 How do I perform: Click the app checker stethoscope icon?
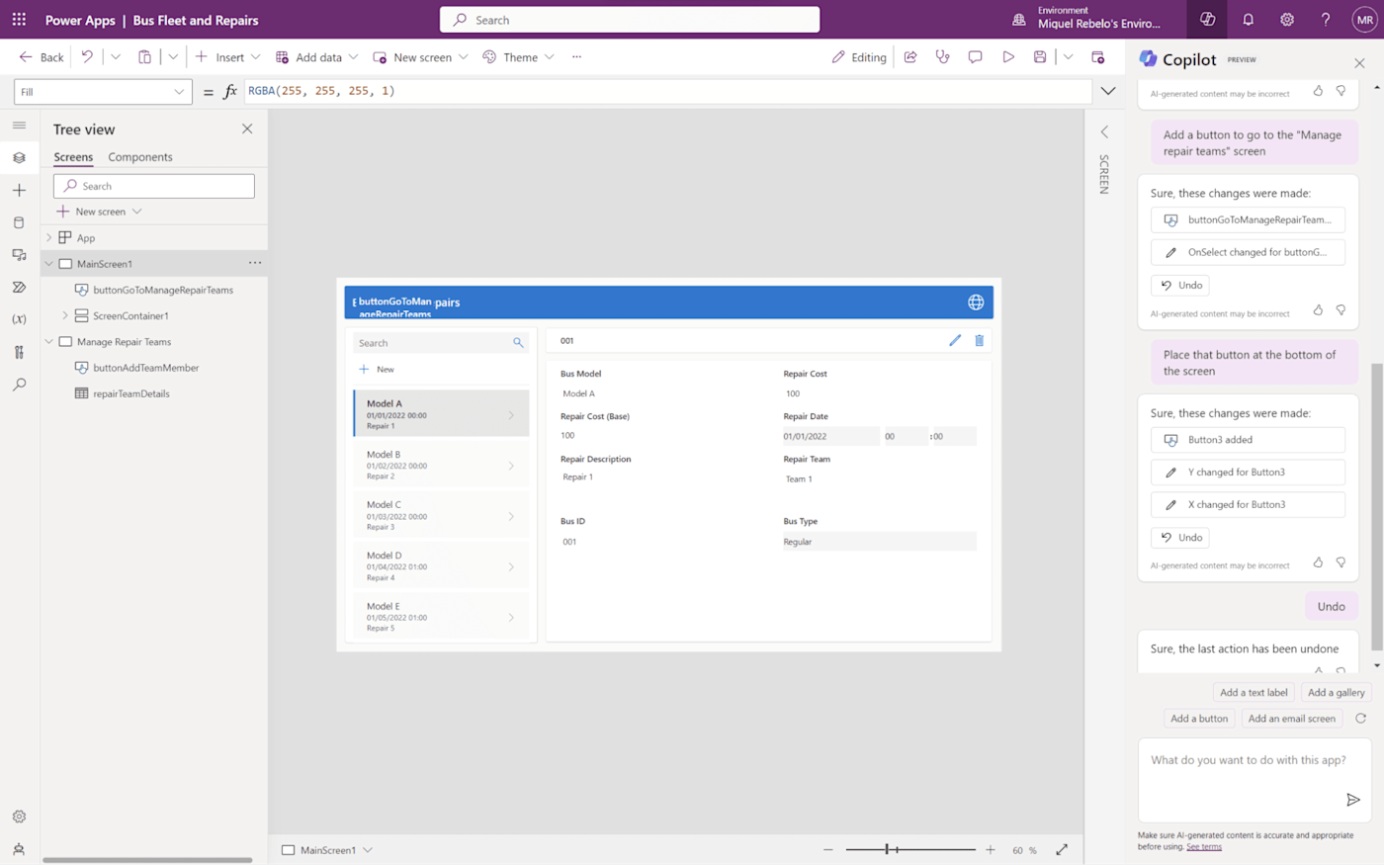coord(942,57)
